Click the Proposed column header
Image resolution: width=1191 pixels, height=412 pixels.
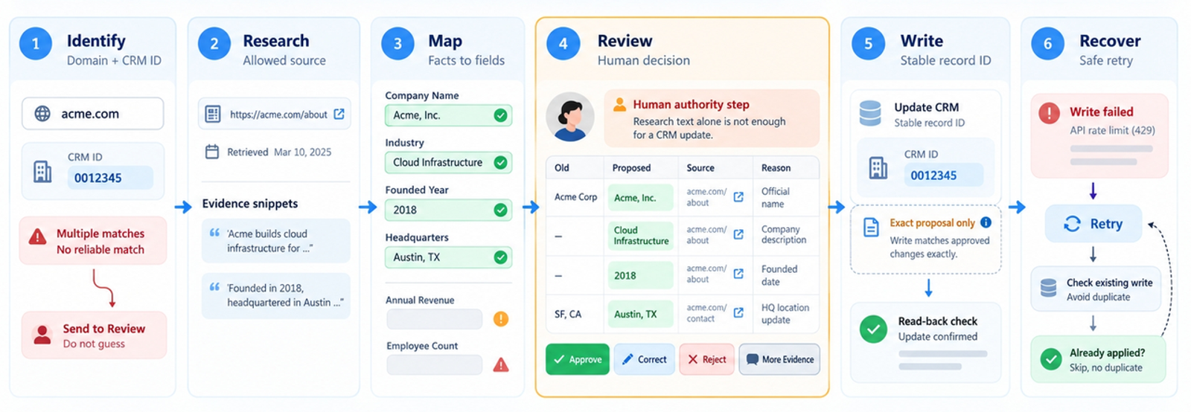tap(631, 168)
